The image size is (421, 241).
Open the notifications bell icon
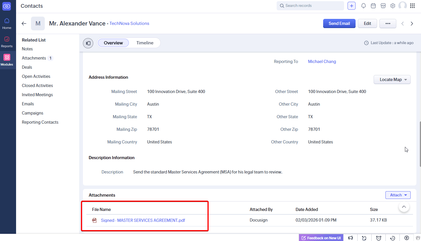[363, 6]
